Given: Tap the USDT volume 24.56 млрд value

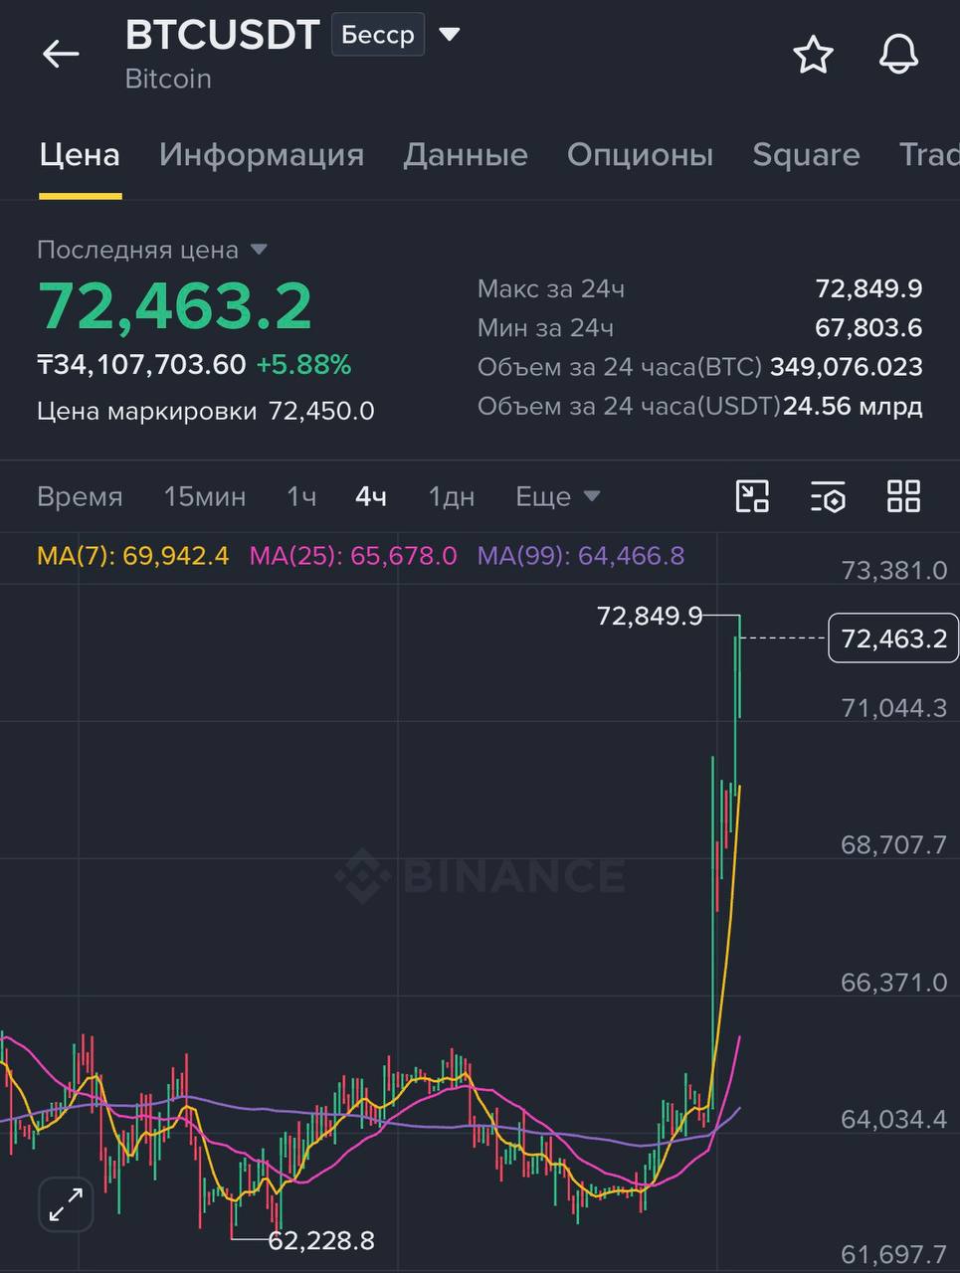Looking at the screenshot, I should pyautogui.click(x=853, y=406).
